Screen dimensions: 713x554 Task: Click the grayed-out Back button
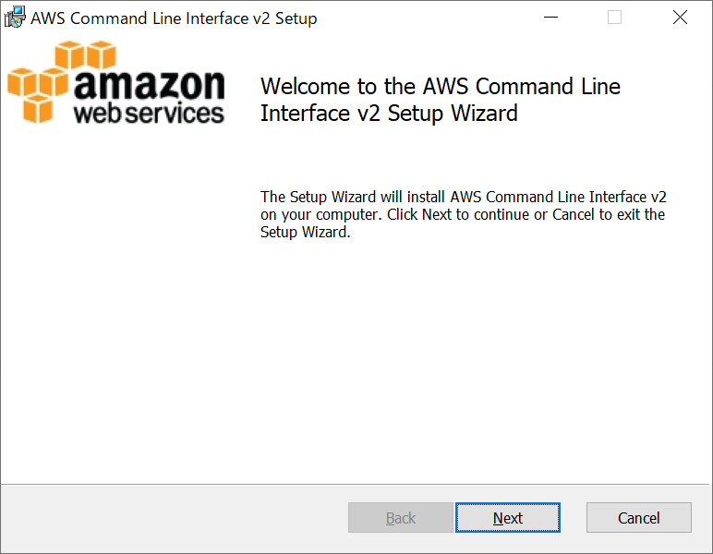400,518
